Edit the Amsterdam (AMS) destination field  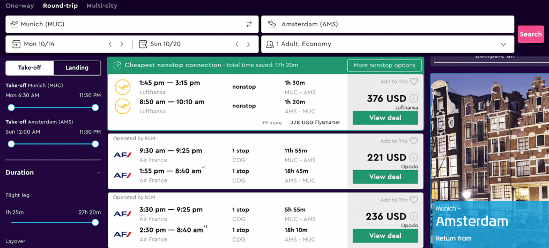[x=388, y=24]
